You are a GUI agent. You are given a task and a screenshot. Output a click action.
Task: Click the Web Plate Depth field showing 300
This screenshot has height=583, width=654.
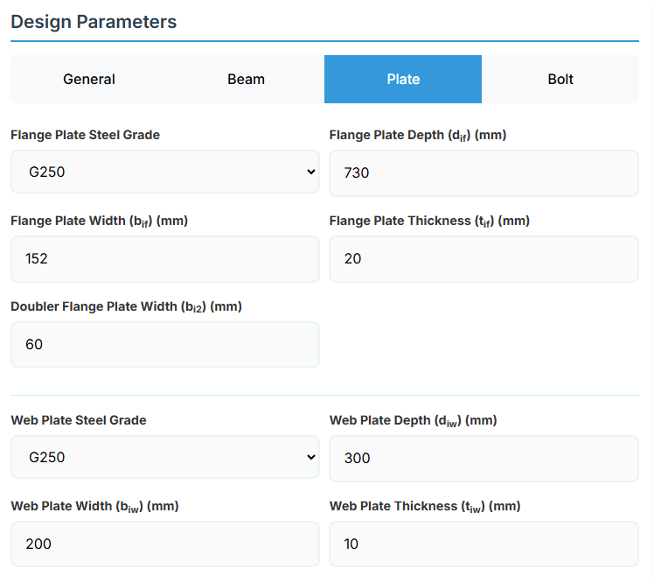tap(484, 459)
